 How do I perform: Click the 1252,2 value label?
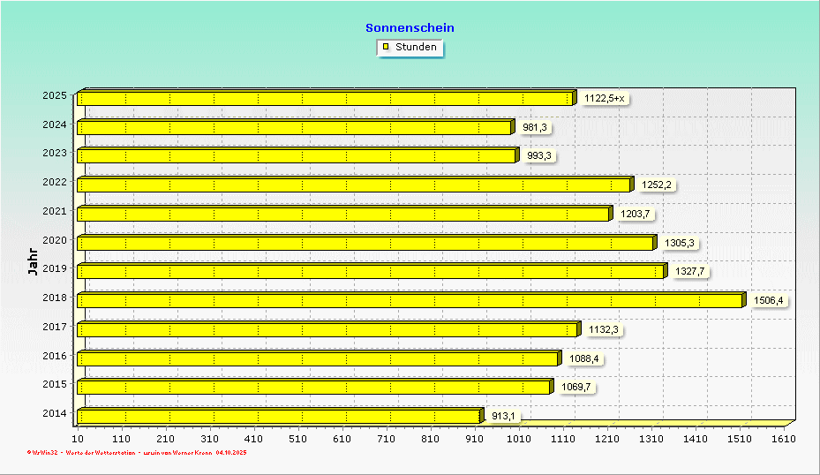657,185
